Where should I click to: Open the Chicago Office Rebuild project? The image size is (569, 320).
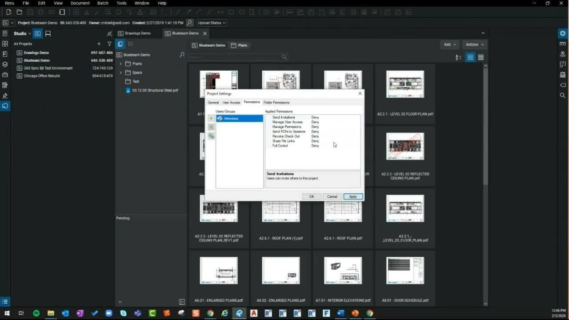[x=64, y=76]
